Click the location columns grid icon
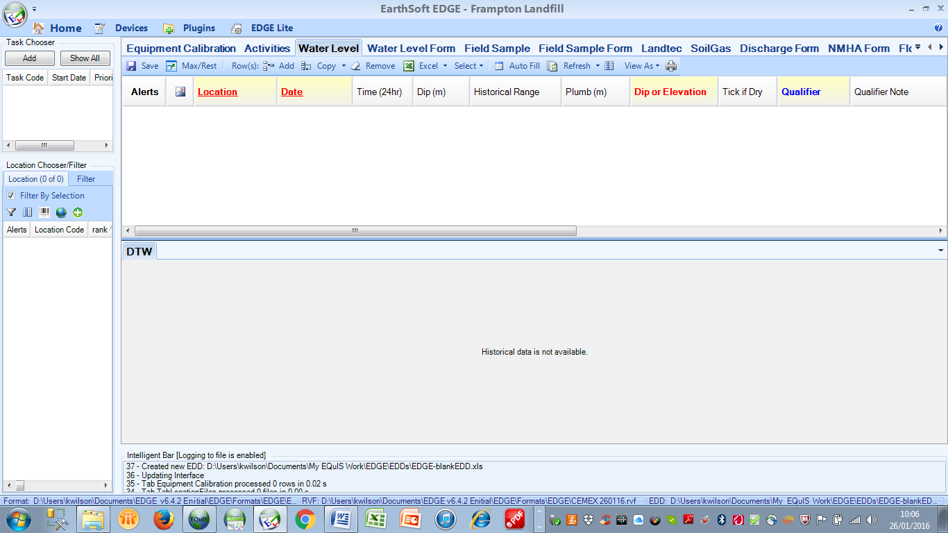948x533 pixels. (28, 212)
